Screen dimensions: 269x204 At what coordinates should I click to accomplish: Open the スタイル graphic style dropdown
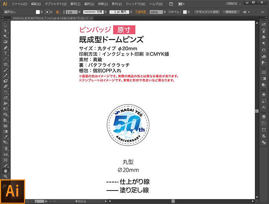click(189, 12)
